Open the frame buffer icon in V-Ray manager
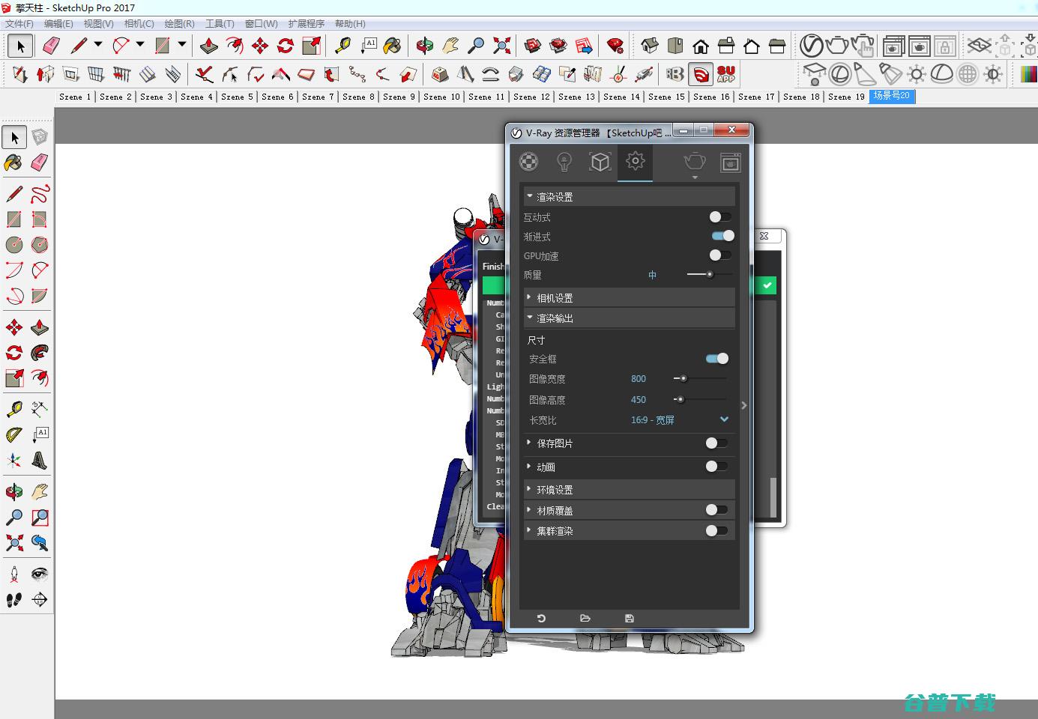Image resolution: width=1038 pixels, height=719 pixels. tap(730, 162)
